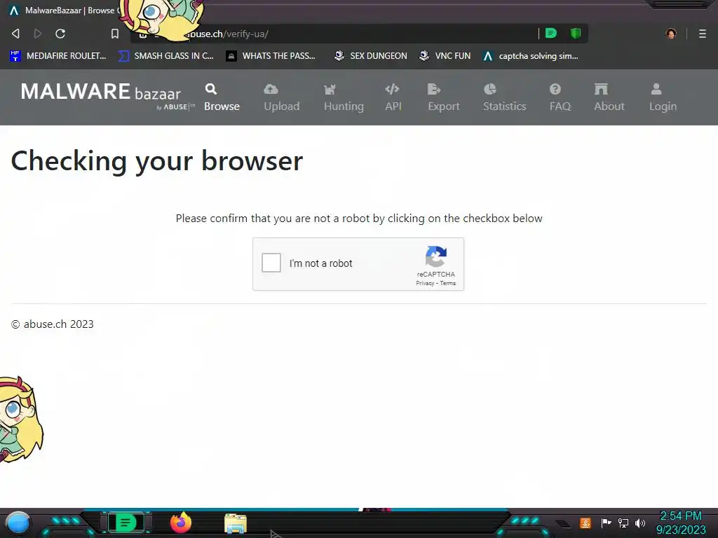Click the Action Center flag tray icon
Image resolution: width=718 pixels, height=538 pixels.
(x=607, y=523)
